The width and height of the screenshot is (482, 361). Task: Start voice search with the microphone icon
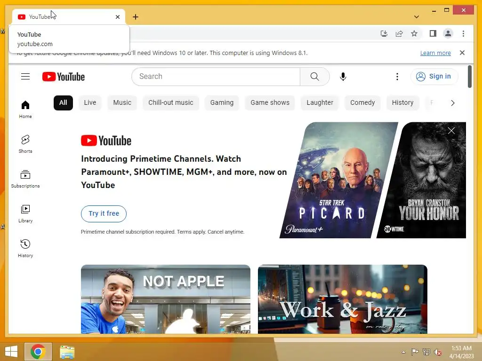(x=343, y=77)
